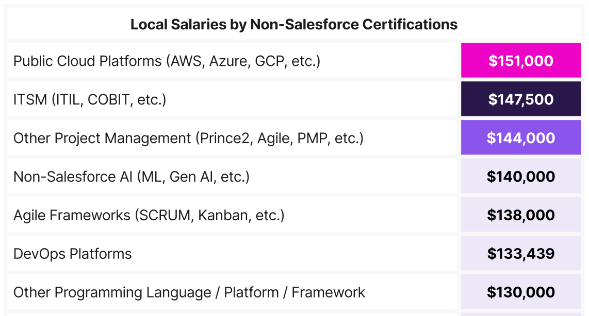Select the ITSM row label

90,99
